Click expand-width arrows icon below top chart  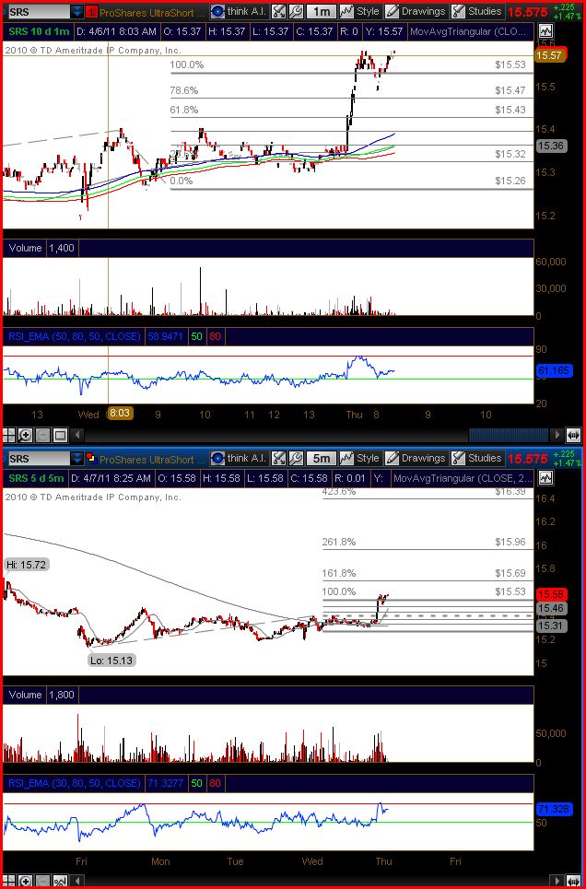coord(573,436)
